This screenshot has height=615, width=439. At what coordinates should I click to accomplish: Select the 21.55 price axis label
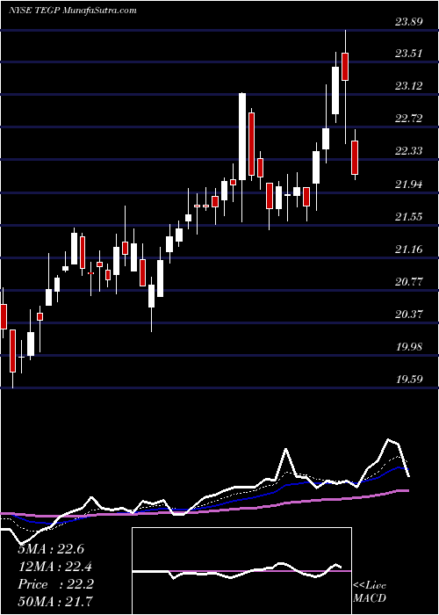click(409, 216)
